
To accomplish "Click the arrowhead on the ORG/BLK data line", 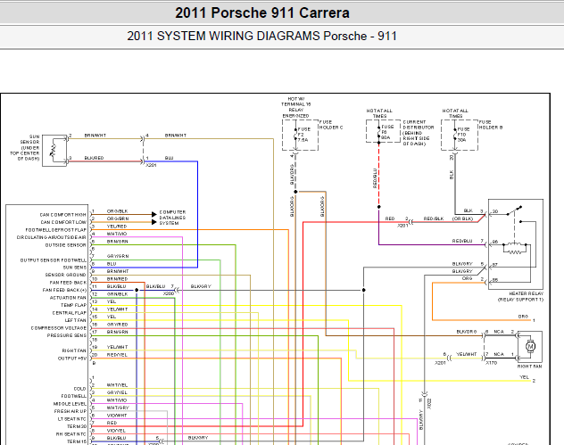I will 154,214.
